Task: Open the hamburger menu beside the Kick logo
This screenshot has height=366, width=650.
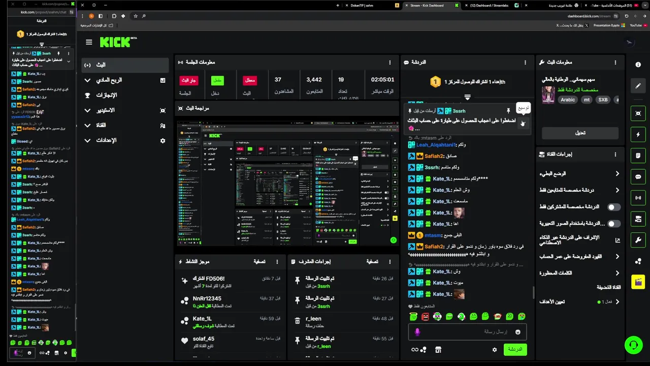Action: [x=89, y=42]
